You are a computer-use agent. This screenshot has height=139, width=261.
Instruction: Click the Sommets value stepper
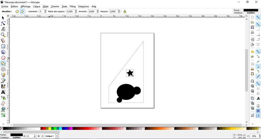pyautogui.click(x=45, y=11)
